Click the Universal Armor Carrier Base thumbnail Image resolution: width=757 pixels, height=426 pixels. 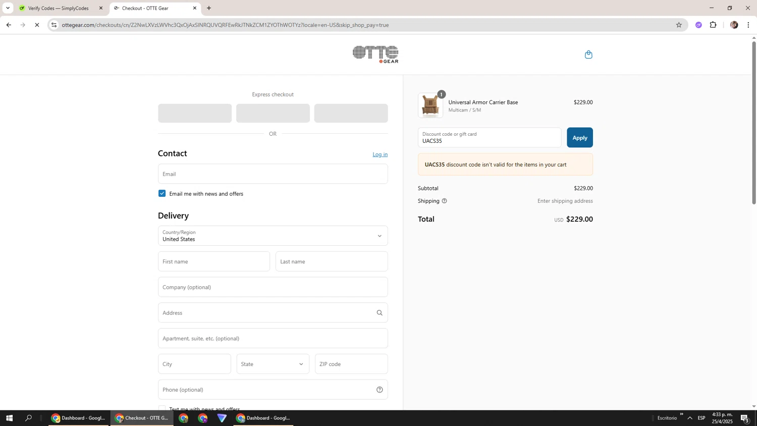click(430, 105)
